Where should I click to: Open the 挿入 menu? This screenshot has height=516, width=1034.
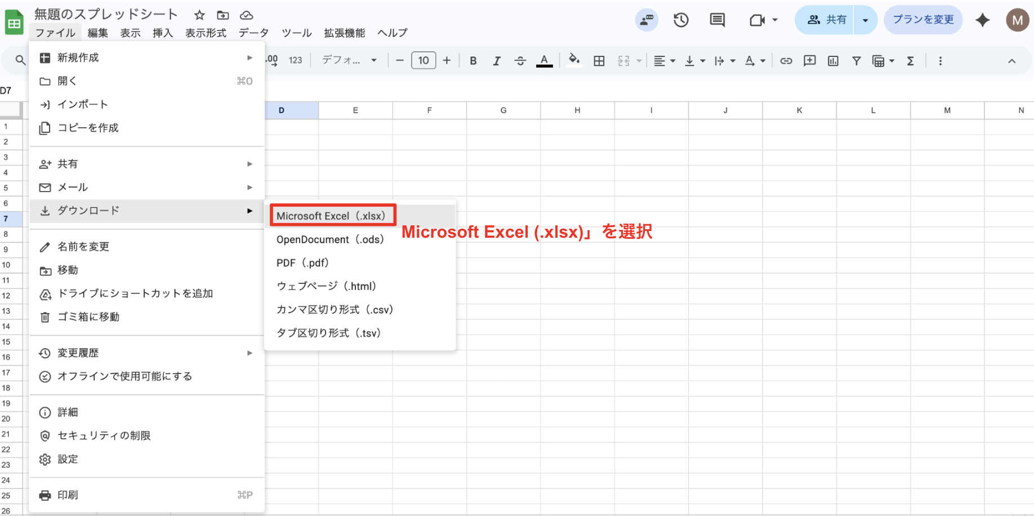point(163,33)
